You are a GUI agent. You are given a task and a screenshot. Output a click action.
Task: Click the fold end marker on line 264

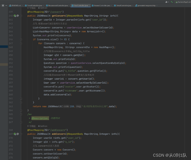21,110
